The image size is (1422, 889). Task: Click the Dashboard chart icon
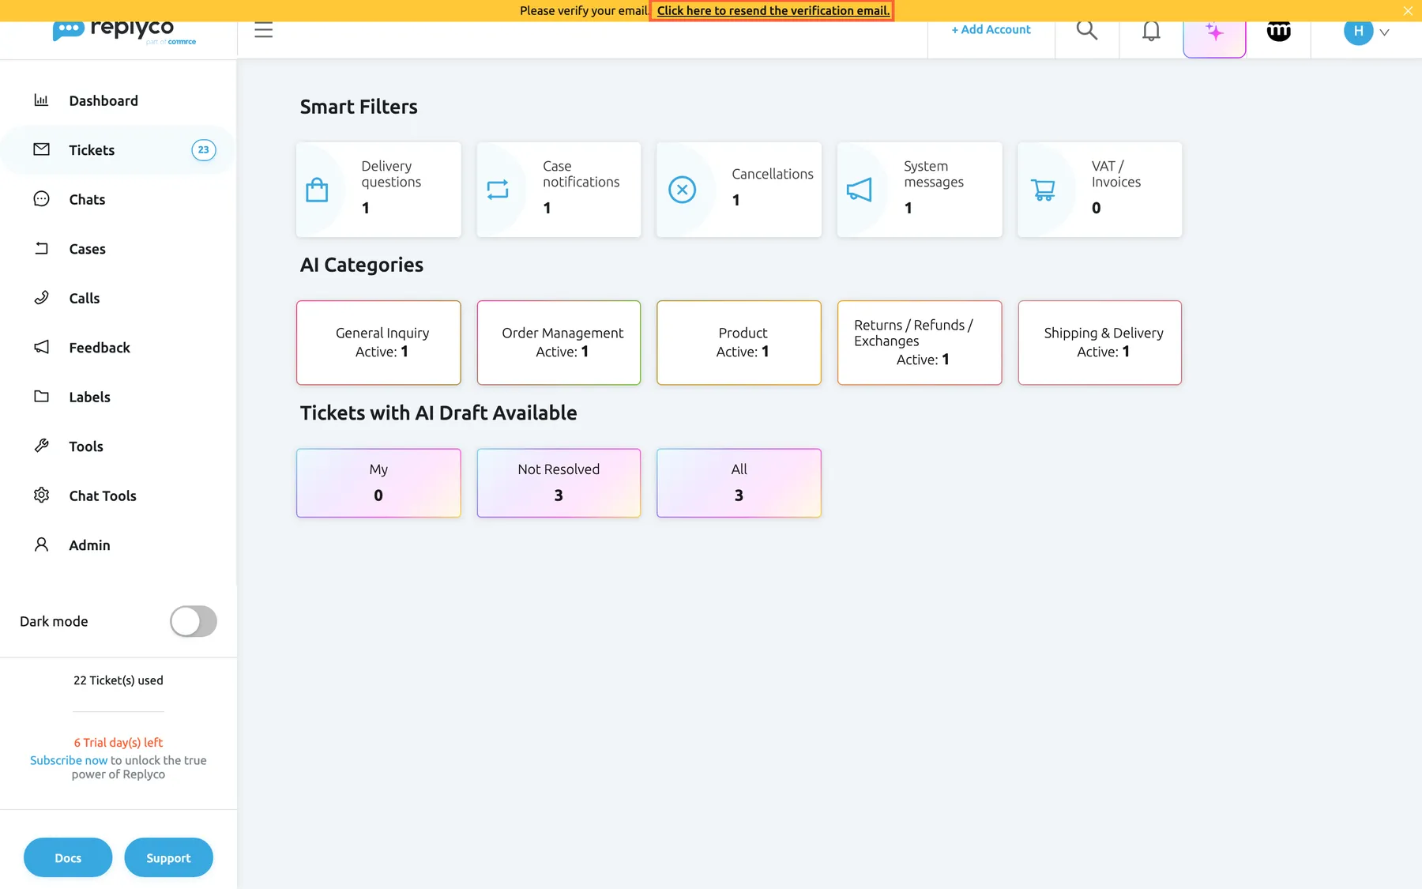coord(41,100)
